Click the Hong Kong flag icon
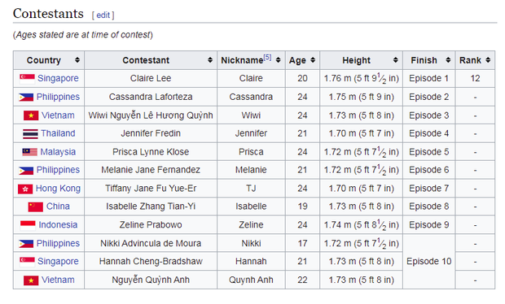505x304 pixels. coord(25,189)
